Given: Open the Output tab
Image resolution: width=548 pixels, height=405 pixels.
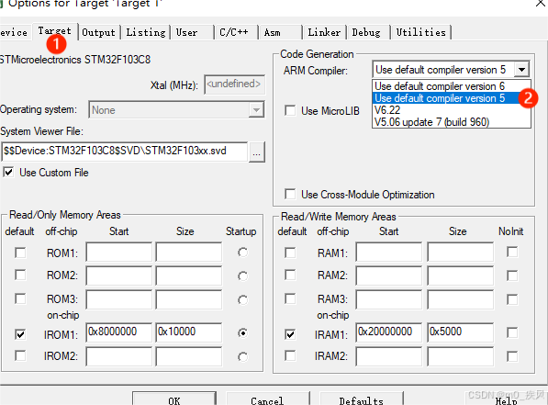Looking at the screenshot, I should pyautogui.click(x=98, y=32).
